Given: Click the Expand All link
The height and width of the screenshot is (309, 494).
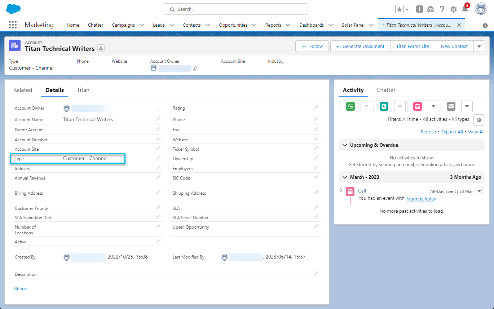Looking at the screenshot, I should 452,132.
